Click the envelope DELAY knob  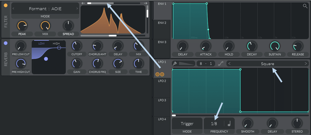(x=183, y=46)
